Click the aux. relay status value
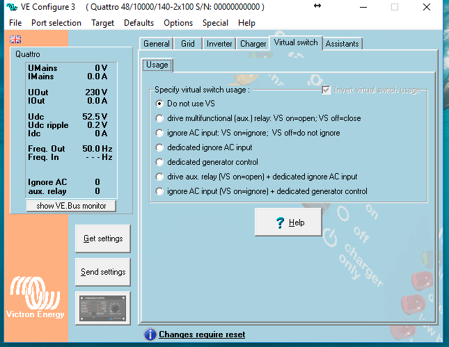Viewport: 449px width, 347px height. 97,191
